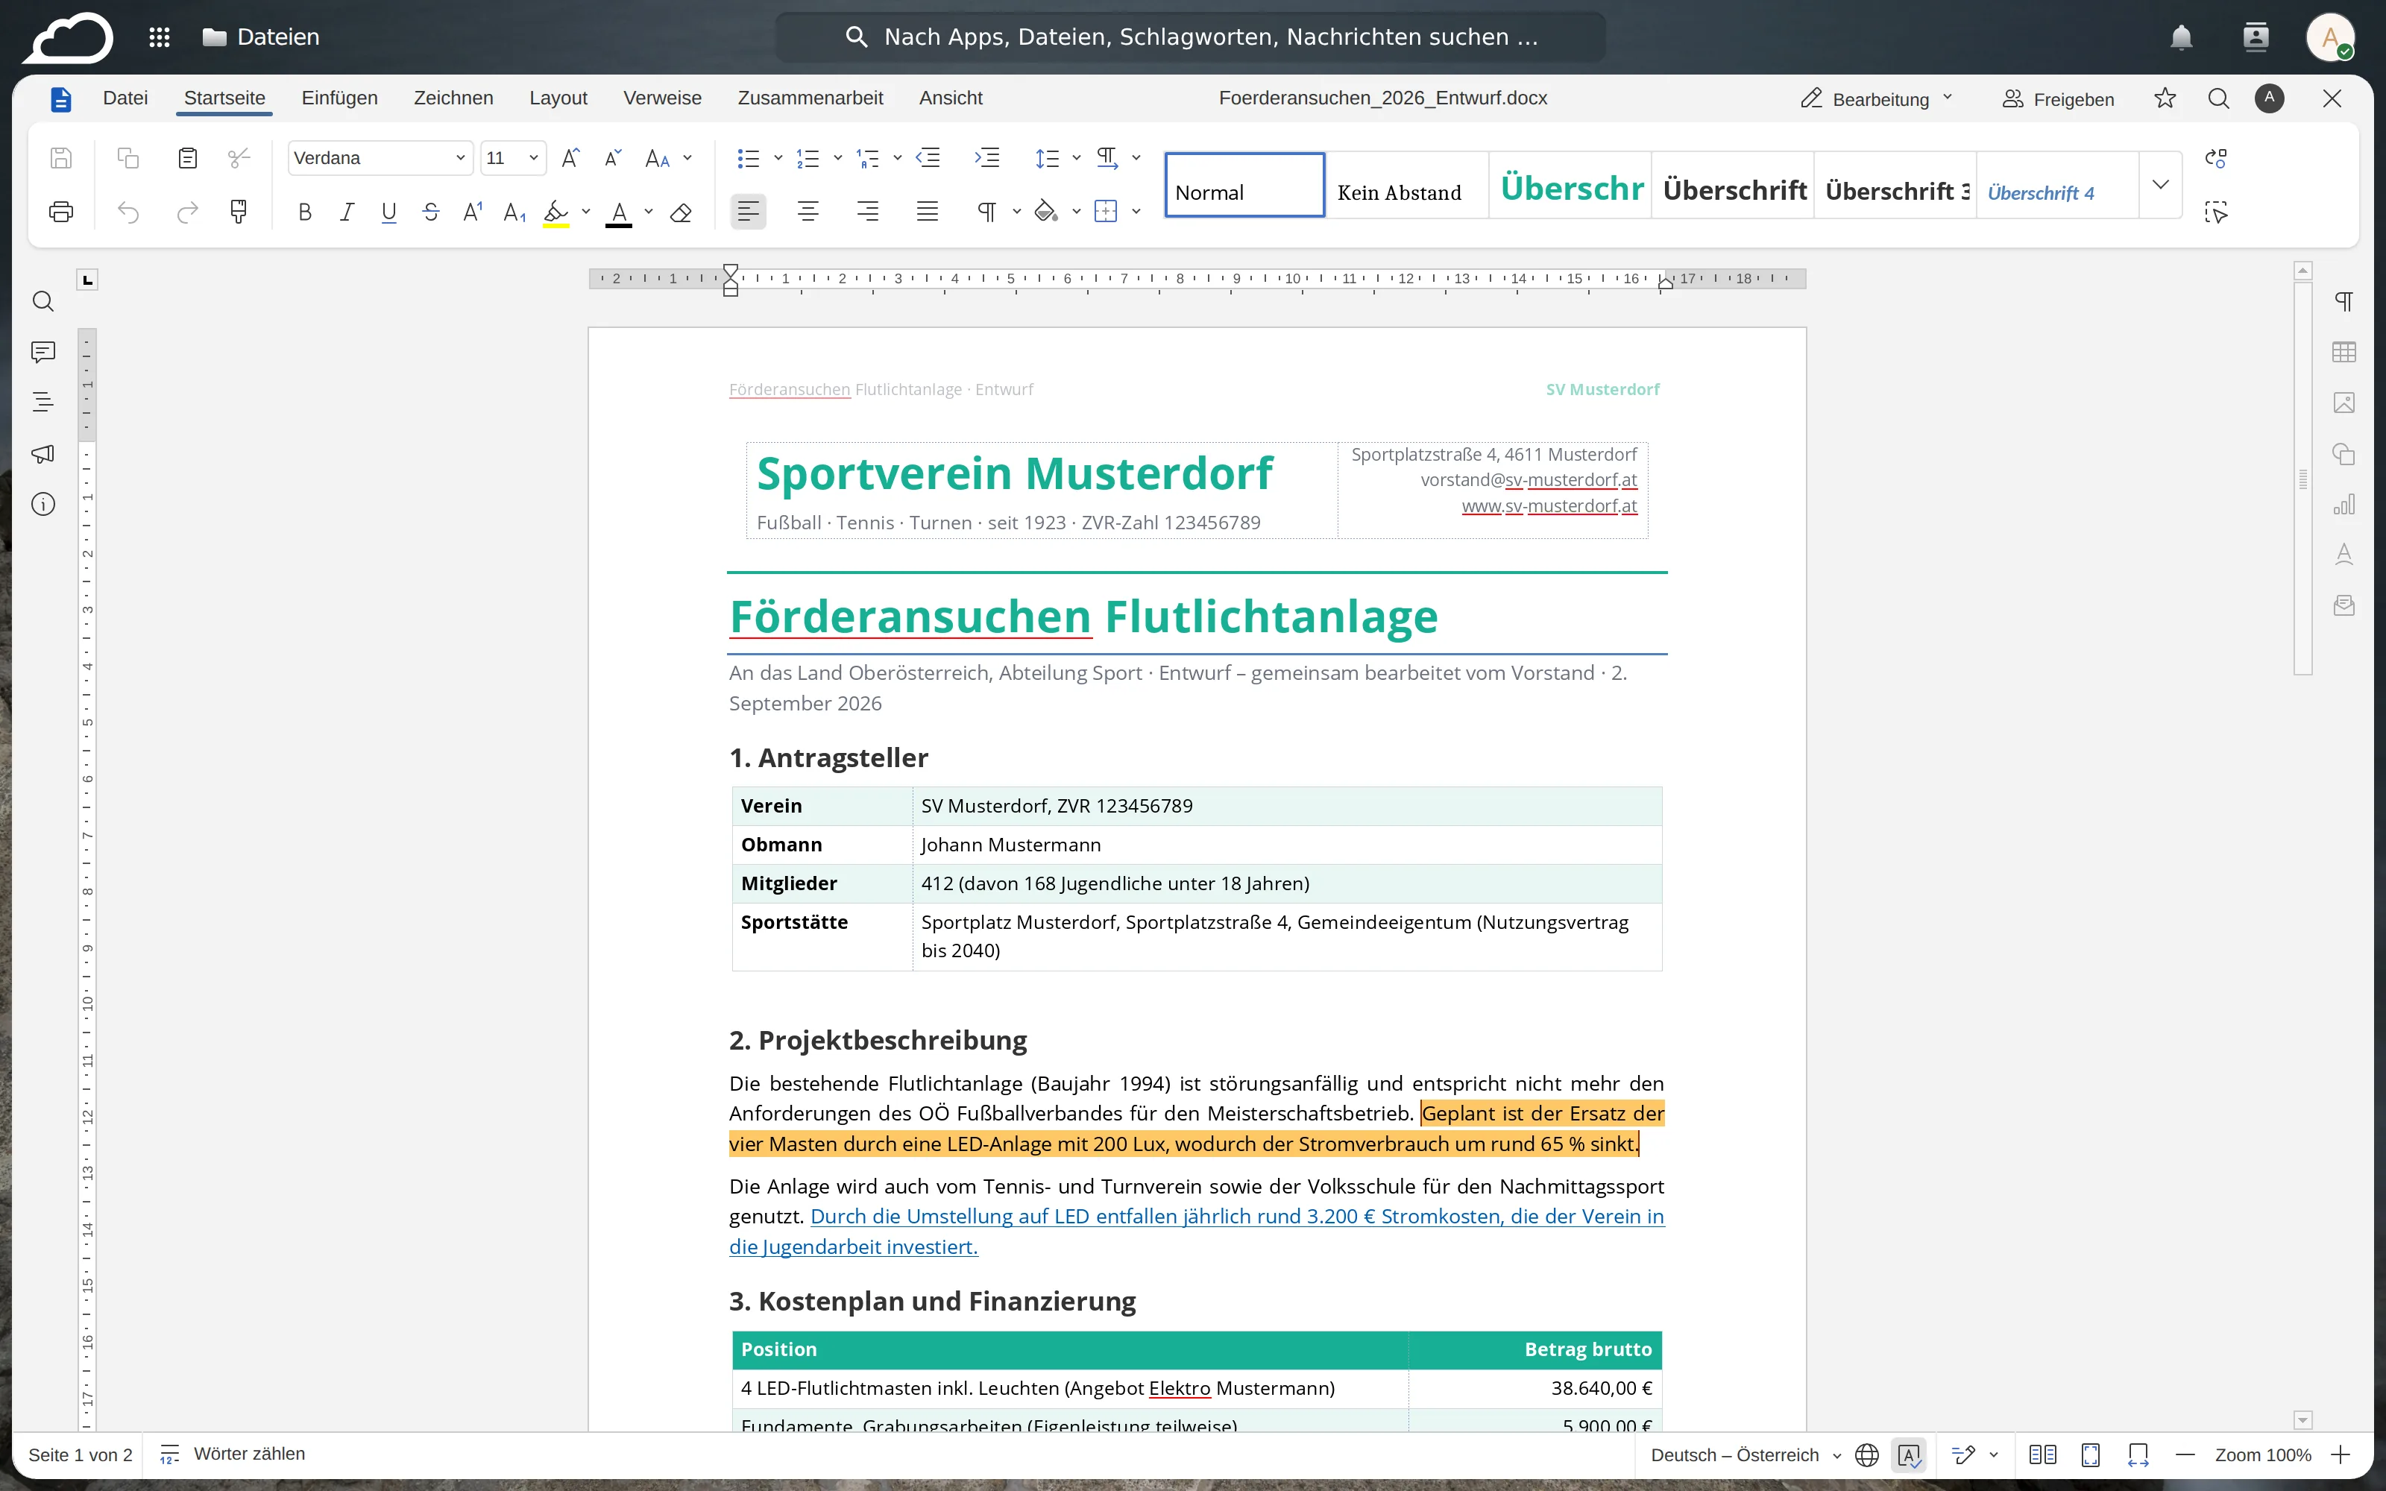Open the Headings navigation panel icon

[43, 403]
